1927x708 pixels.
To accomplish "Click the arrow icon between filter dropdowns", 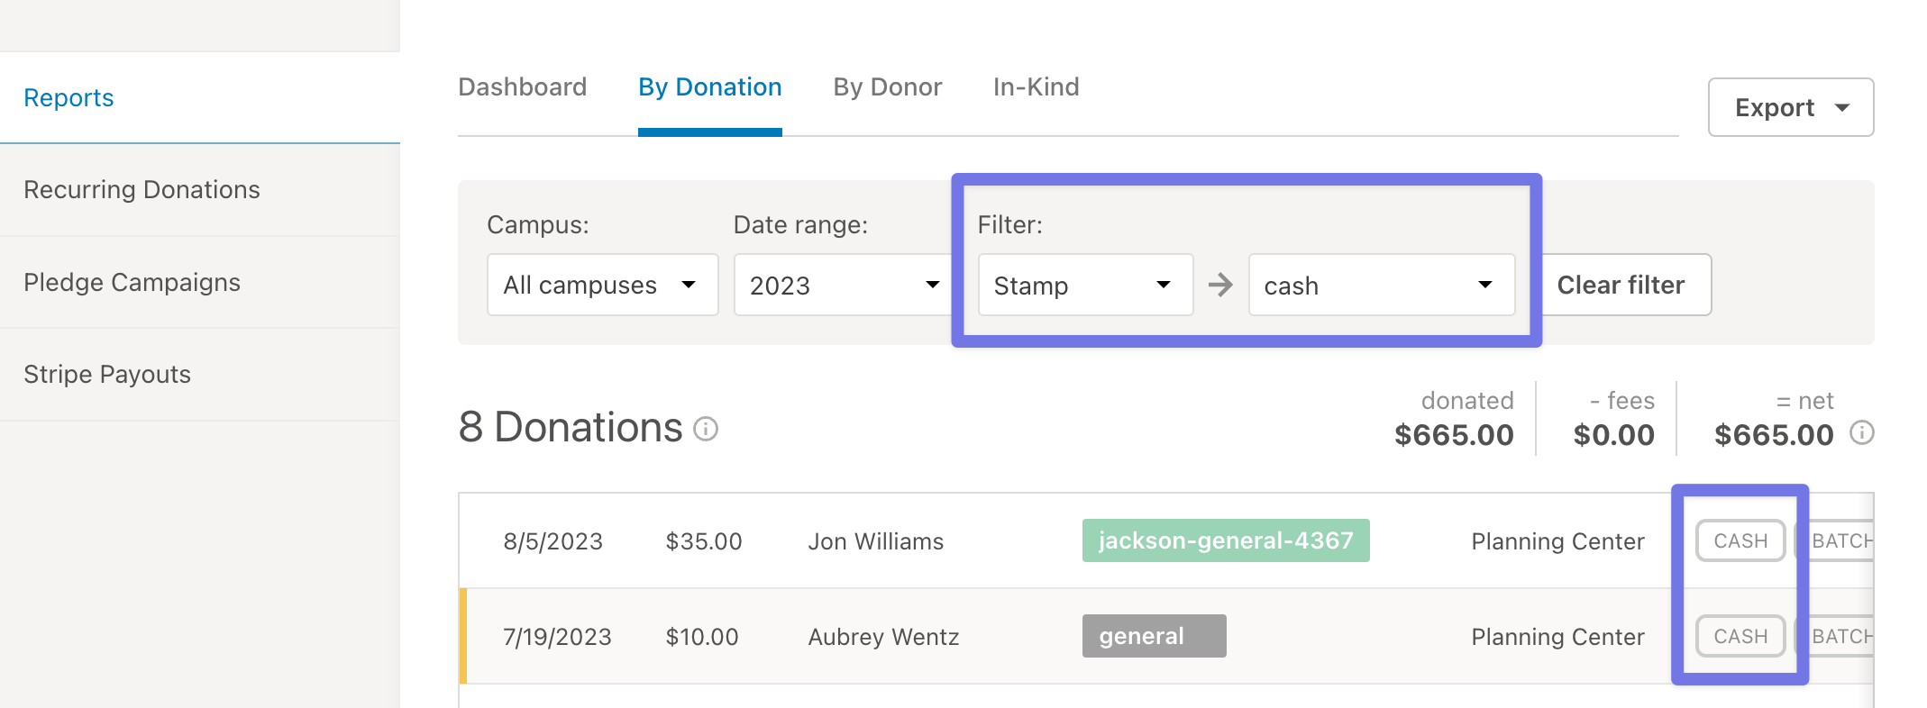I will point(1220,286).
